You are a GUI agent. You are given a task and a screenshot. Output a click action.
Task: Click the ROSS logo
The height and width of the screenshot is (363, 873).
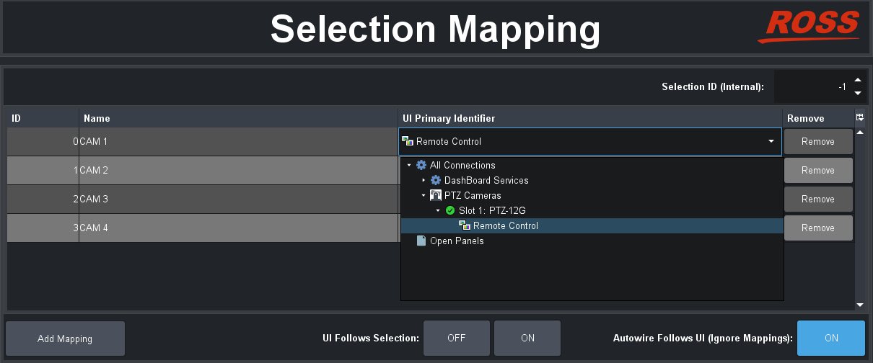coord(812,27)
